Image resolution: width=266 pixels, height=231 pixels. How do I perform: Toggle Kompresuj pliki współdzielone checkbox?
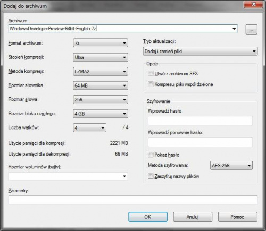[x=151, y=84]
